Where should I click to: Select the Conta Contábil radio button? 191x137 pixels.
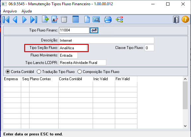[x=8, y=72]
